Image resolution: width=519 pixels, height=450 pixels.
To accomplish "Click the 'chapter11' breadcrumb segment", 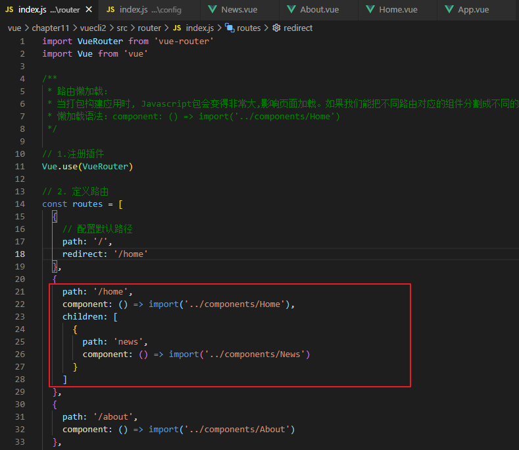I will (x=50, y=28).
